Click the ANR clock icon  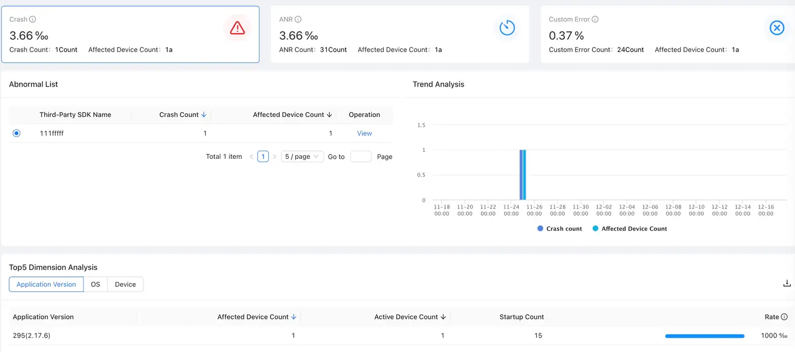[x=507, y=28]
